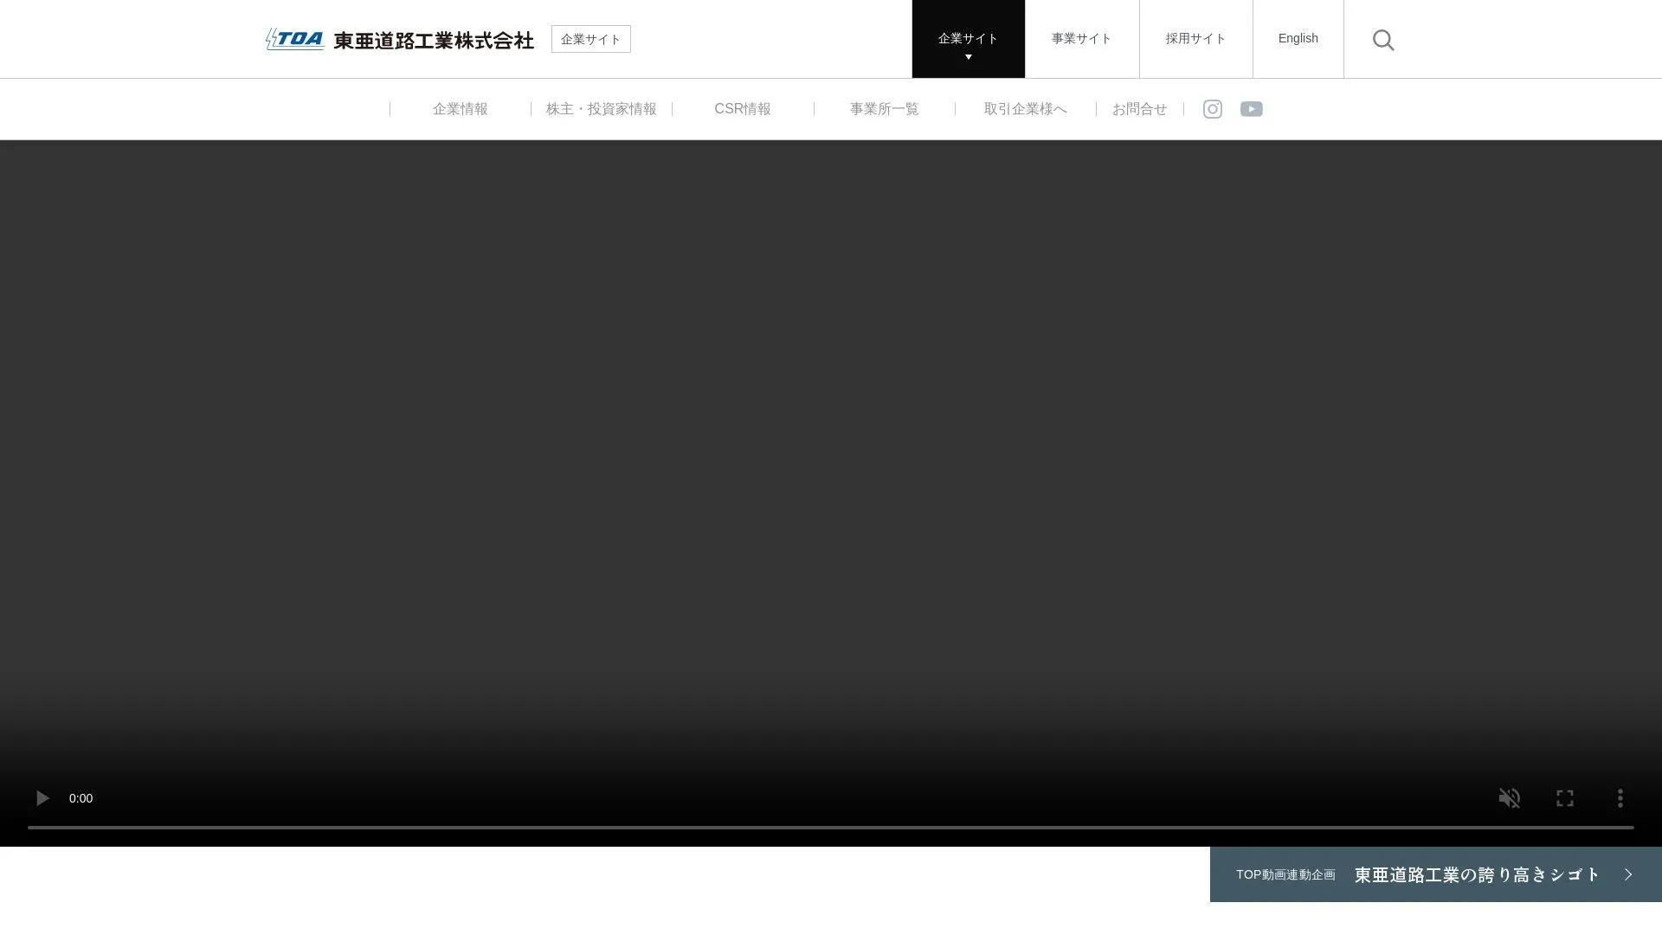Viewport: 1662px width, 935px height.
Task: Open video more options menu
Action: pyautogui.click(x=1620, y=798)
